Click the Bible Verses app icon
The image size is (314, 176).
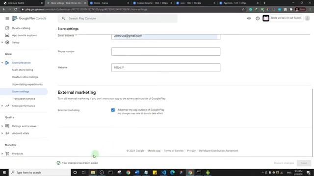pos(266,19)
